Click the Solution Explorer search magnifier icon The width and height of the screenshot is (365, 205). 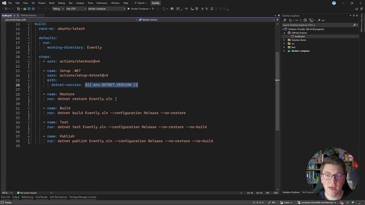click(x=354, y=25)
